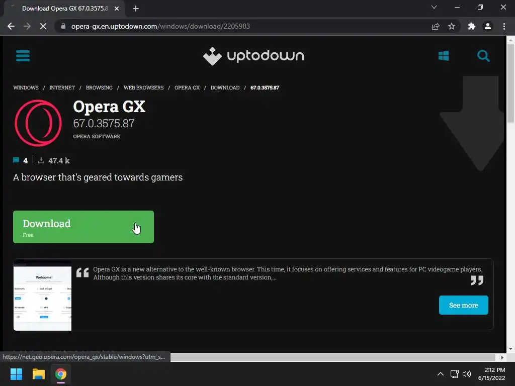Viewport: 515px width, 386px height.
Task: Close the Download Opera GX tab
Action: (x=117, y=9)
